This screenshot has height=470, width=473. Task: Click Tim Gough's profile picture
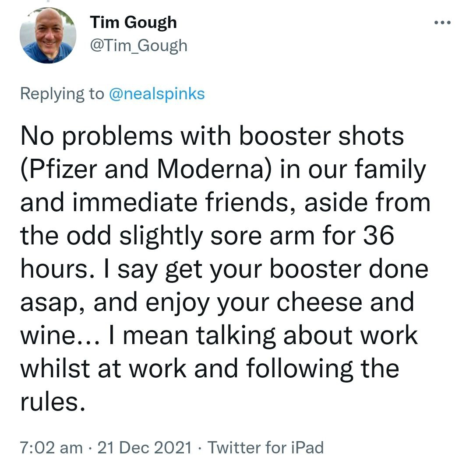pyautogui.click(x=48, y=36)
